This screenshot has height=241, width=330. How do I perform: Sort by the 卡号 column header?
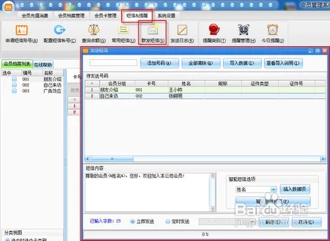151,84
